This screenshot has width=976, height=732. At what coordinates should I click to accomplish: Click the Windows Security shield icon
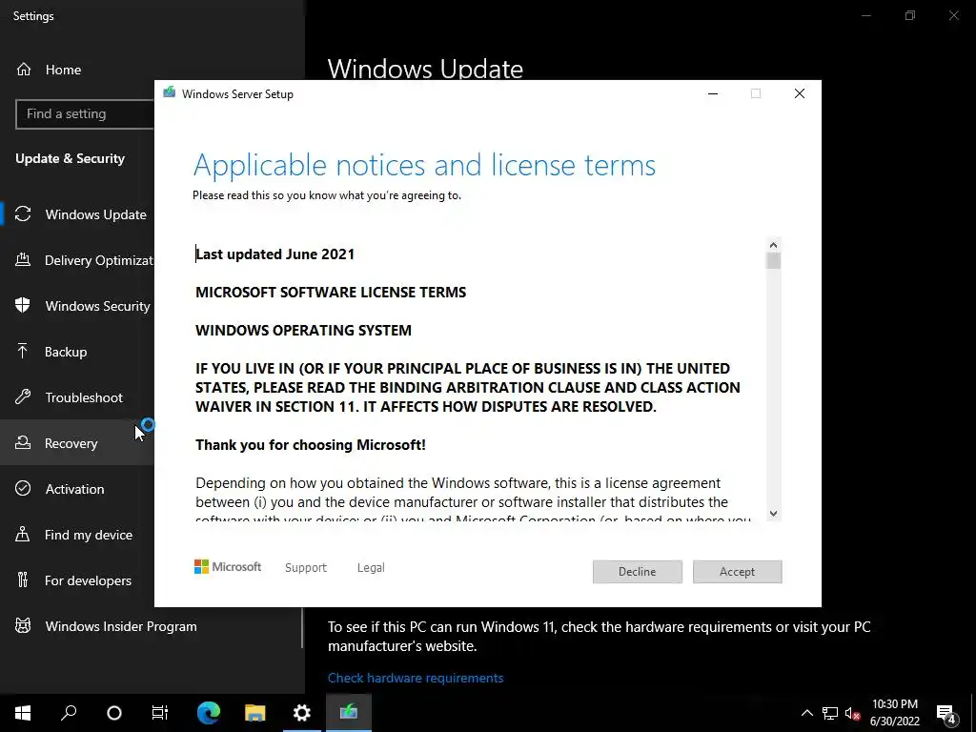pos(23,305)
